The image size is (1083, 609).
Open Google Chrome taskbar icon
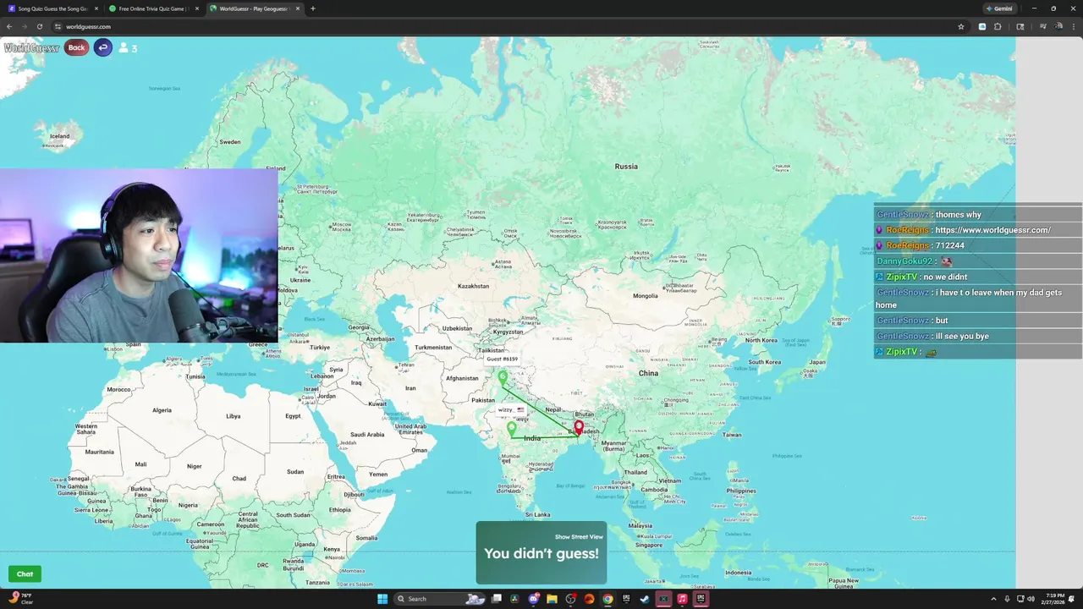(x=607, y=599)
